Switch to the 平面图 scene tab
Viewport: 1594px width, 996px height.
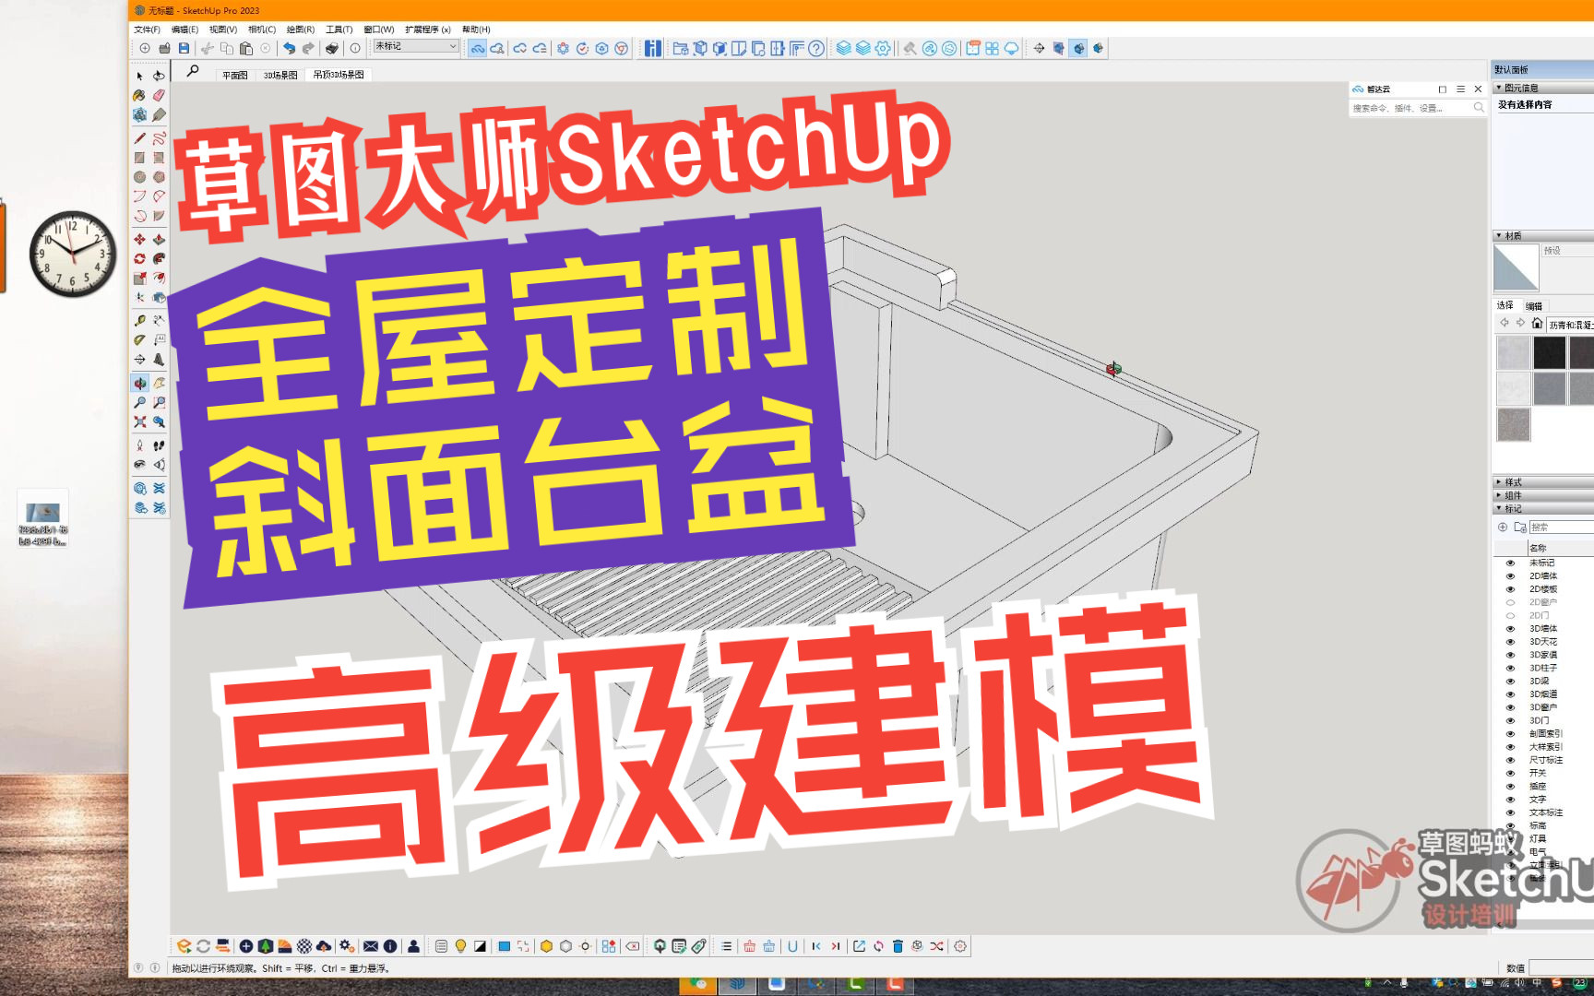pos(234,75)
